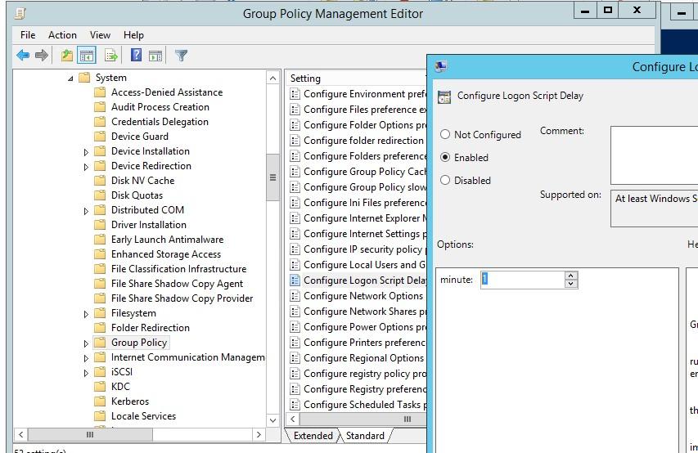
Task: Select File Share Shadow Copy Provider item
Action: click(x=182, y=298)
